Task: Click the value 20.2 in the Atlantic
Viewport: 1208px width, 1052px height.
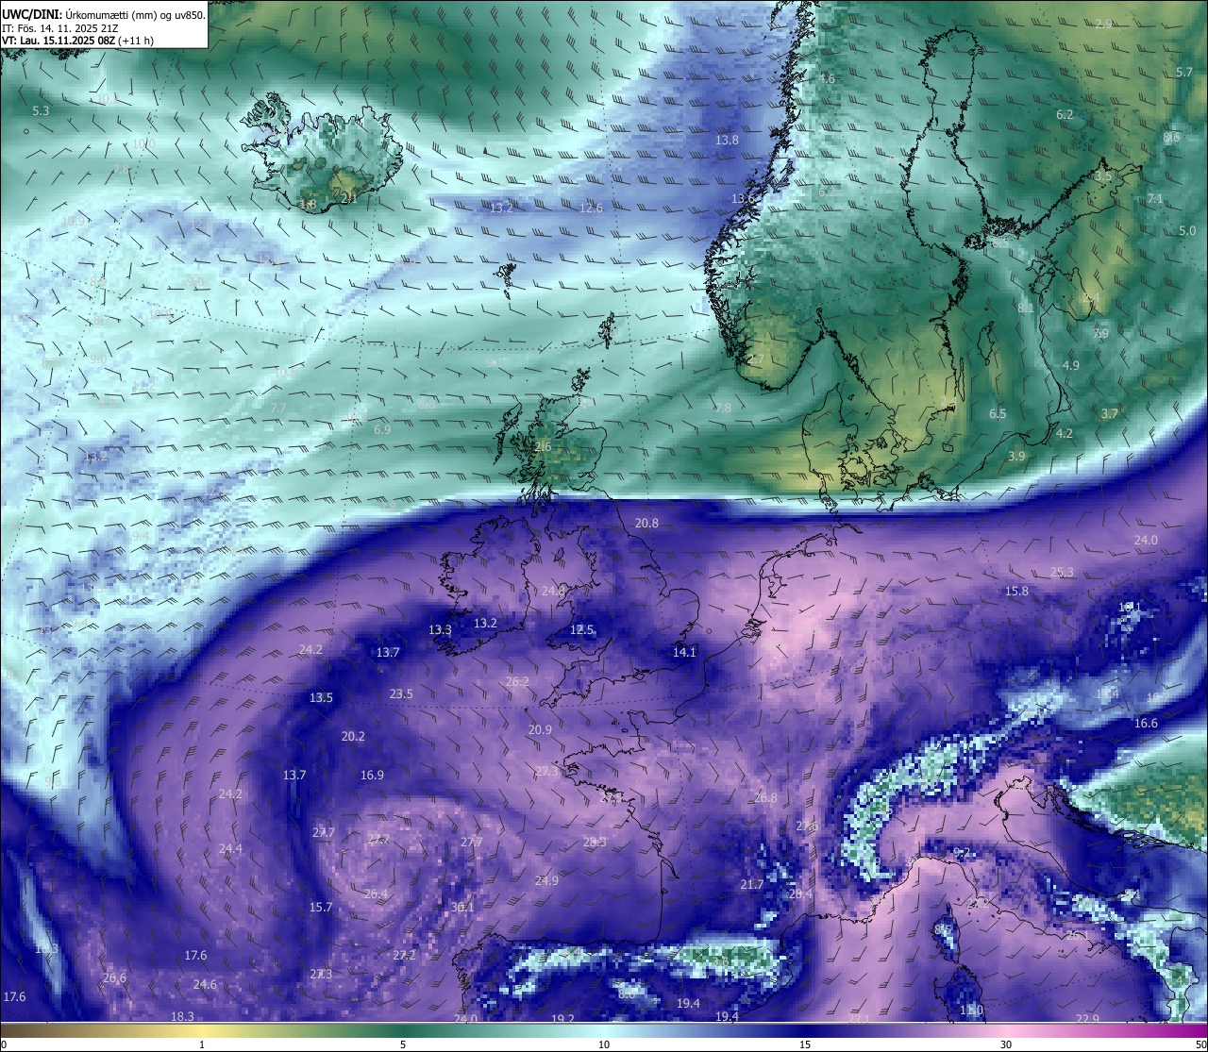Action: tap(353, 736)
